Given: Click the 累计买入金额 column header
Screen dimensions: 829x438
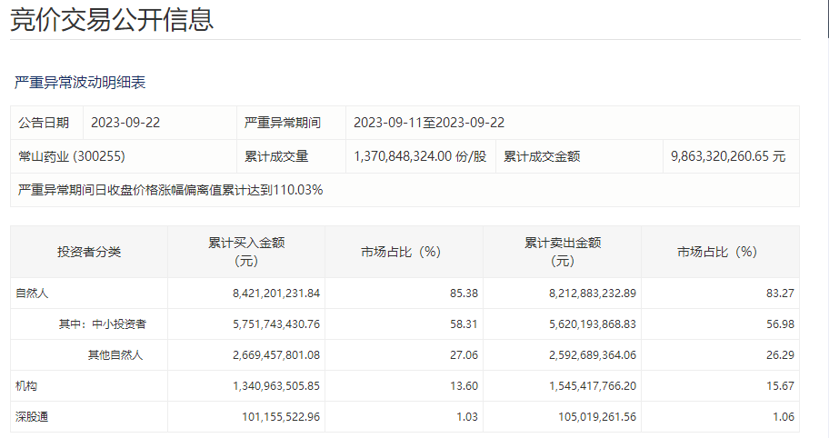Looking at the screenshot, I should pyautogui.click(x=246, y=252).
